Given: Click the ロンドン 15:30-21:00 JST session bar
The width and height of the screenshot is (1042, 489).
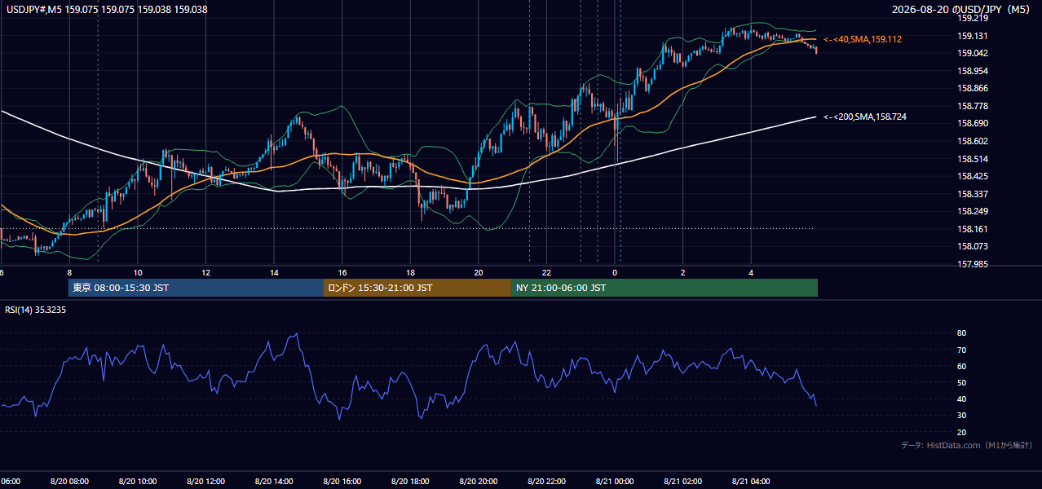Looking at the screenshot, I should pyautogui.click(x=417, y=288).
